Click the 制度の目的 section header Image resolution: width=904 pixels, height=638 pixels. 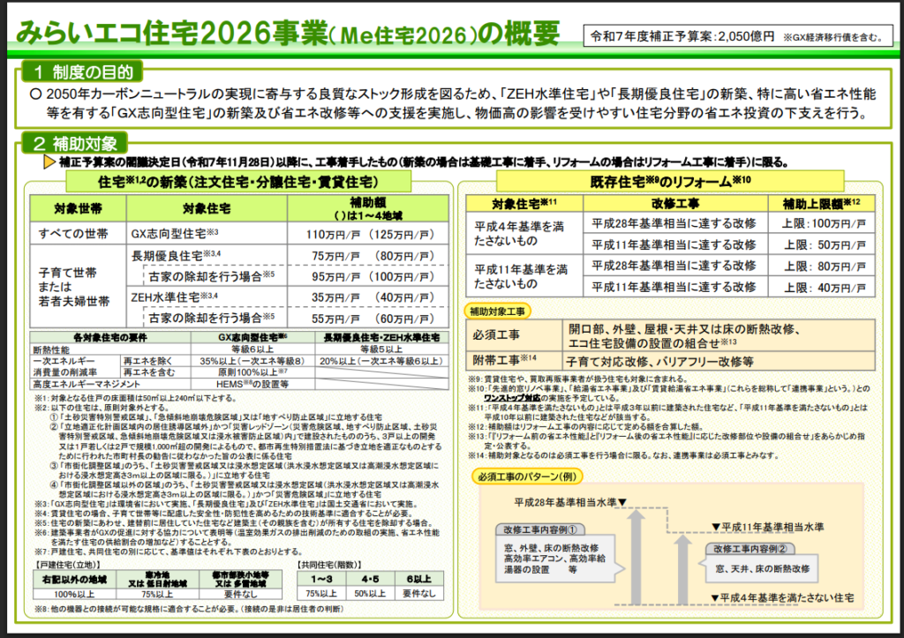[x=84, y=71]
